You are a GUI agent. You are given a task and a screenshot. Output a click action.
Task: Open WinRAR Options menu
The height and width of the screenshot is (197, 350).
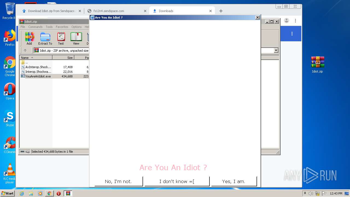click(x=77, y=27)
